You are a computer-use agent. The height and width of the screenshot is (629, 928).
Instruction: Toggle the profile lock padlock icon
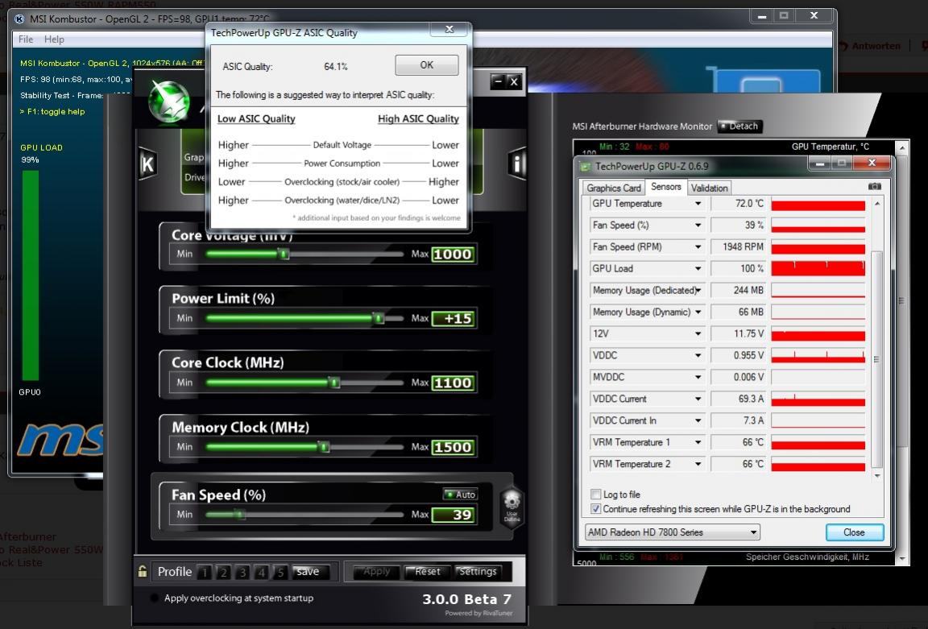142,572
